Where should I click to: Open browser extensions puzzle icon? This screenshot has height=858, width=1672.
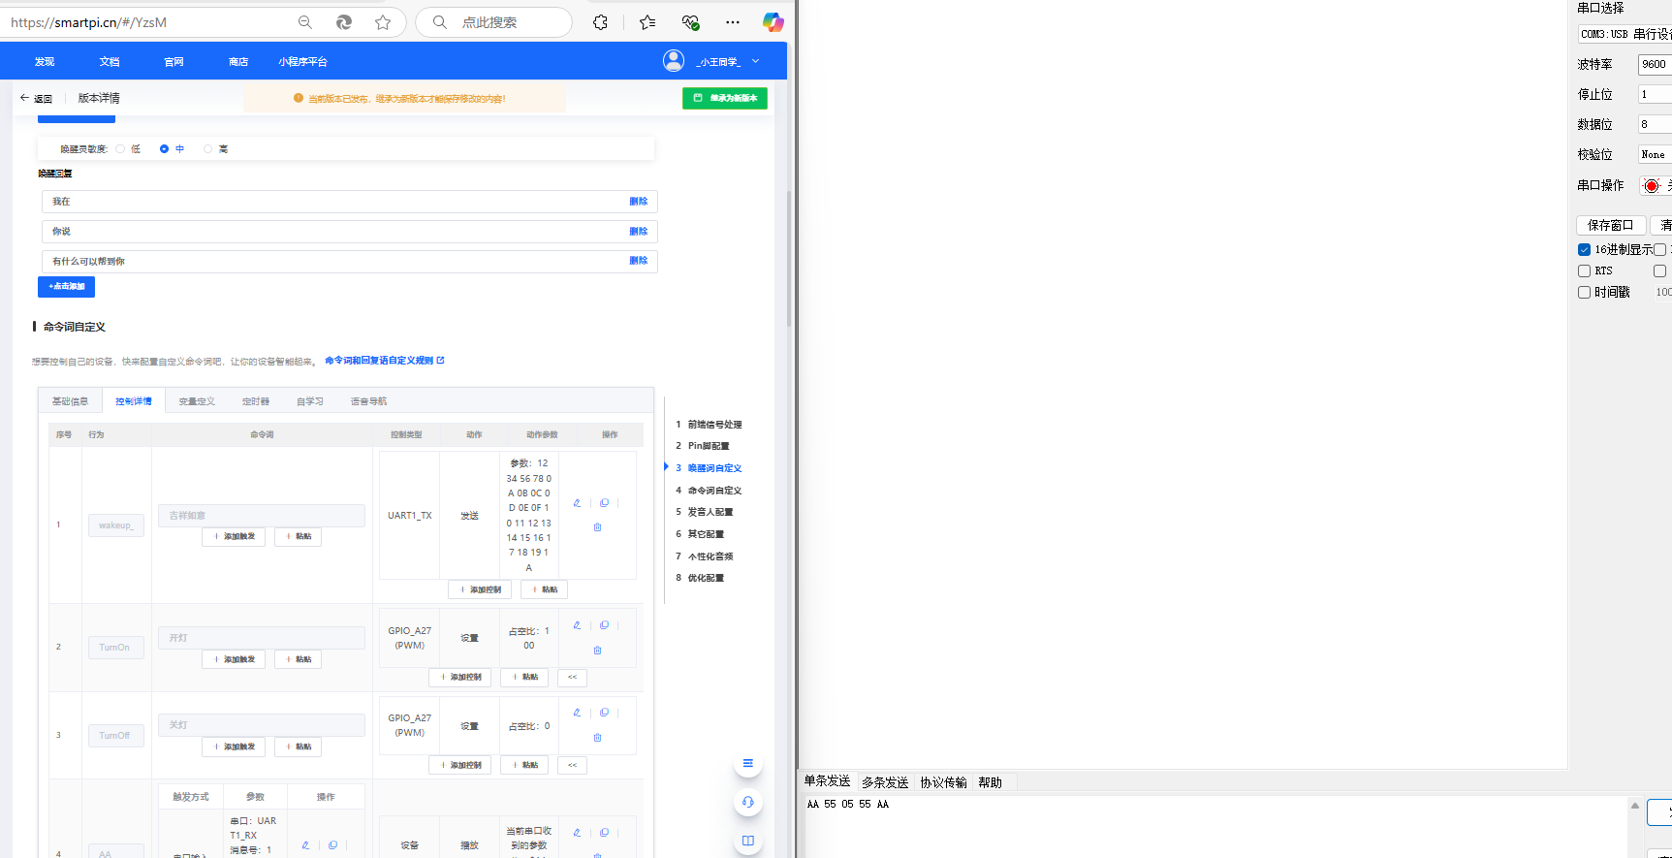pyautogui.click(x=600, y=22)
